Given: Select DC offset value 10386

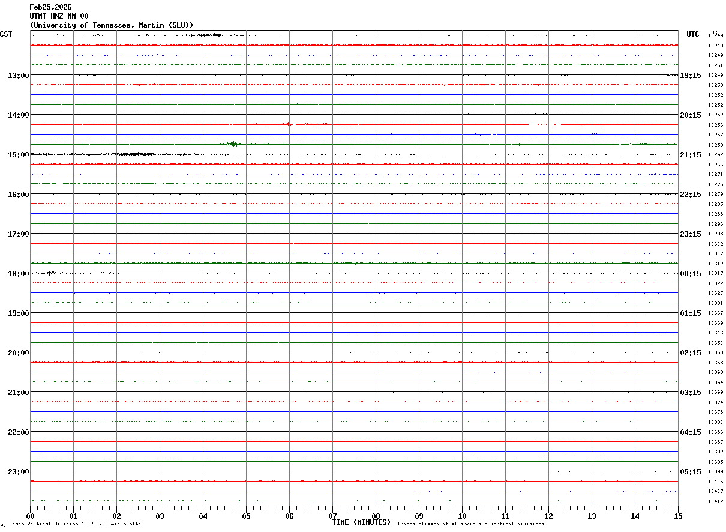Looking at the screenshot, I should [715, 432].
